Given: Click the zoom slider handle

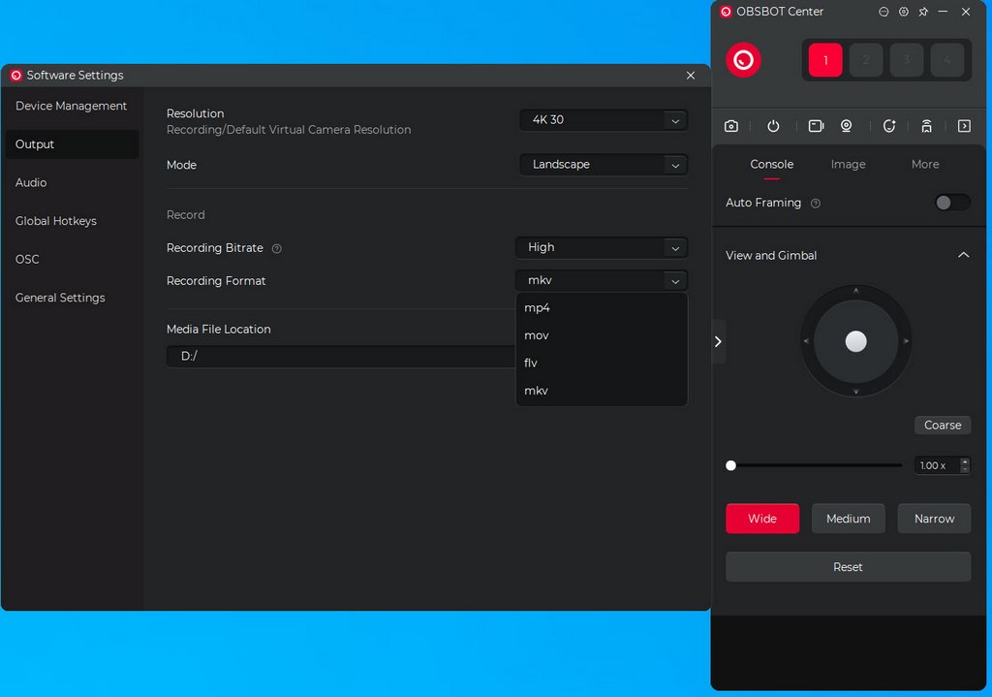Looking at the screenshot, I should [730, 465].
